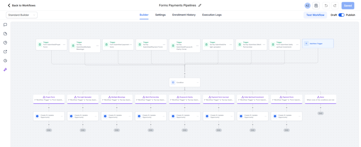Screen dimensions: 361x147
Task: Click the AZ user avatar
Action: click(x=307, y=6)
